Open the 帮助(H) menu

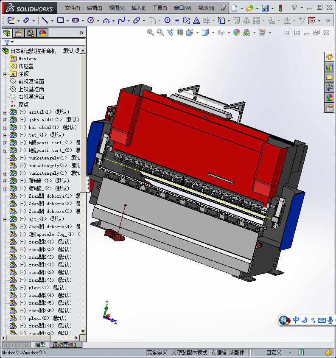point(206,8)
